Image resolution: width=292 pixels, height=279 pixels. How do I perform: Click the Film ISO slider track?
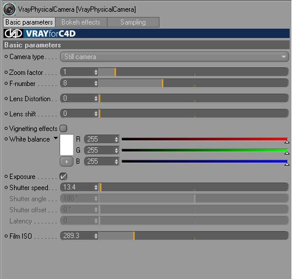tap(193, 236)
